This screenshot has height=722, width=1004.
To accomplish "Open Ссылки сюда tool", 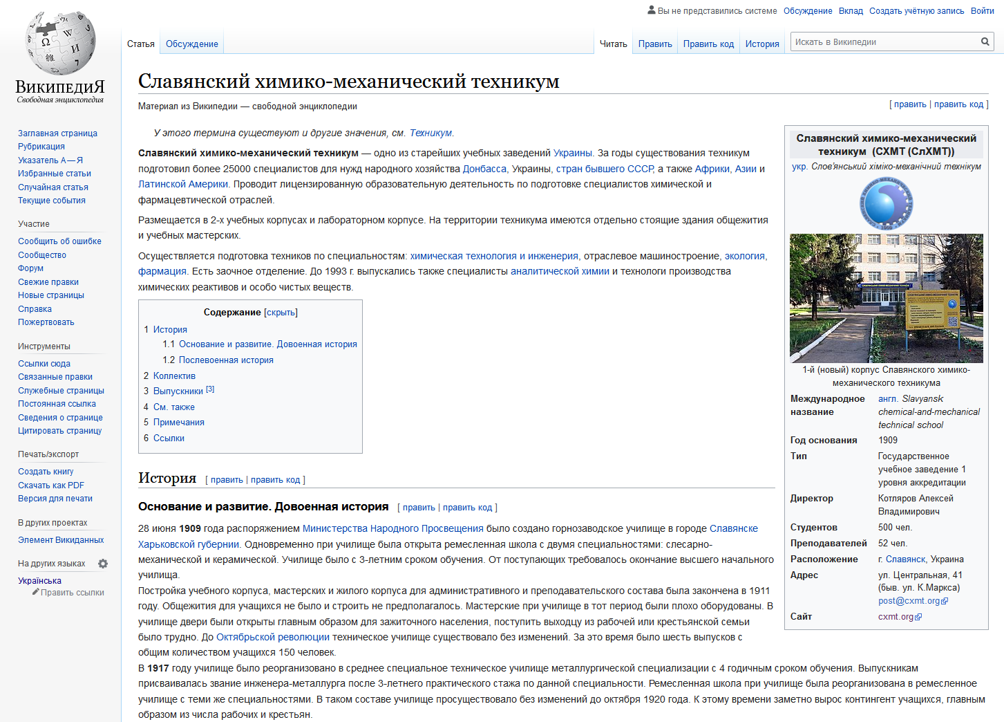I will 44,364.
